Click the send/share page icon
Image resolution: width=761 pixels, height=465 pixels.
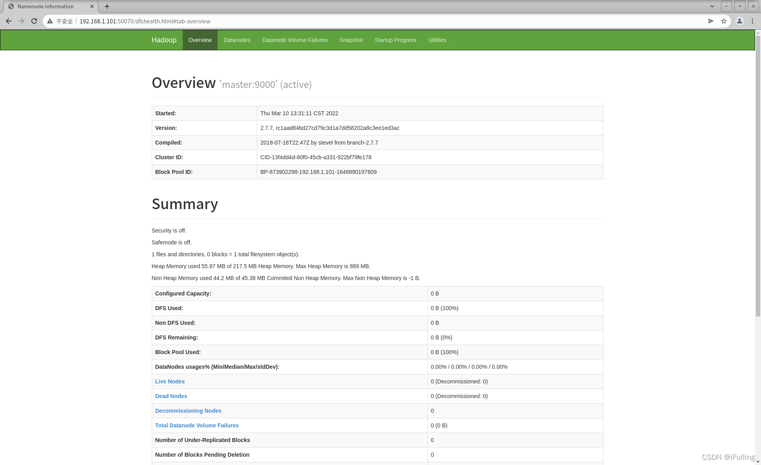(711, 21)
